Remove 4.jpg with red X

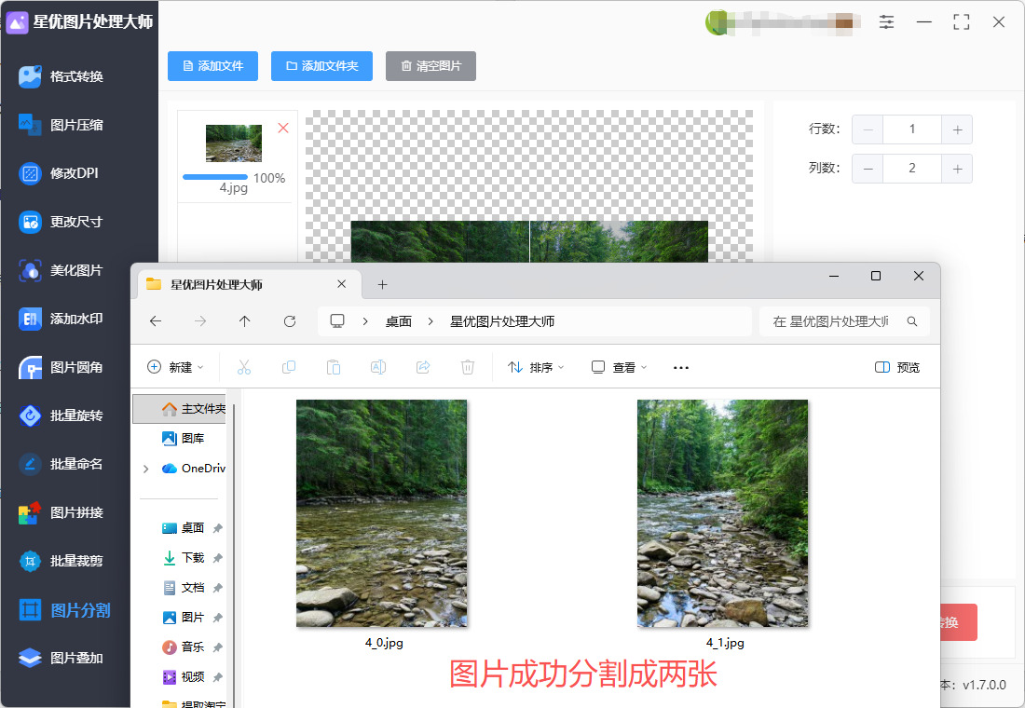[283, 129]
